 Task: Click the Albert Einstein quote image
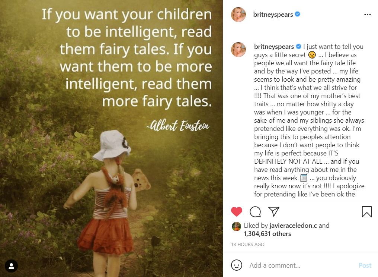(x=111, y=138)
